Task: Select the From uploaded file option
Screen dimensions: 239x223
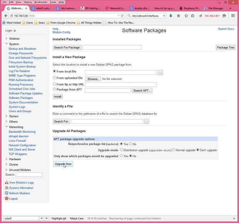Action: [x=54, y=77]
